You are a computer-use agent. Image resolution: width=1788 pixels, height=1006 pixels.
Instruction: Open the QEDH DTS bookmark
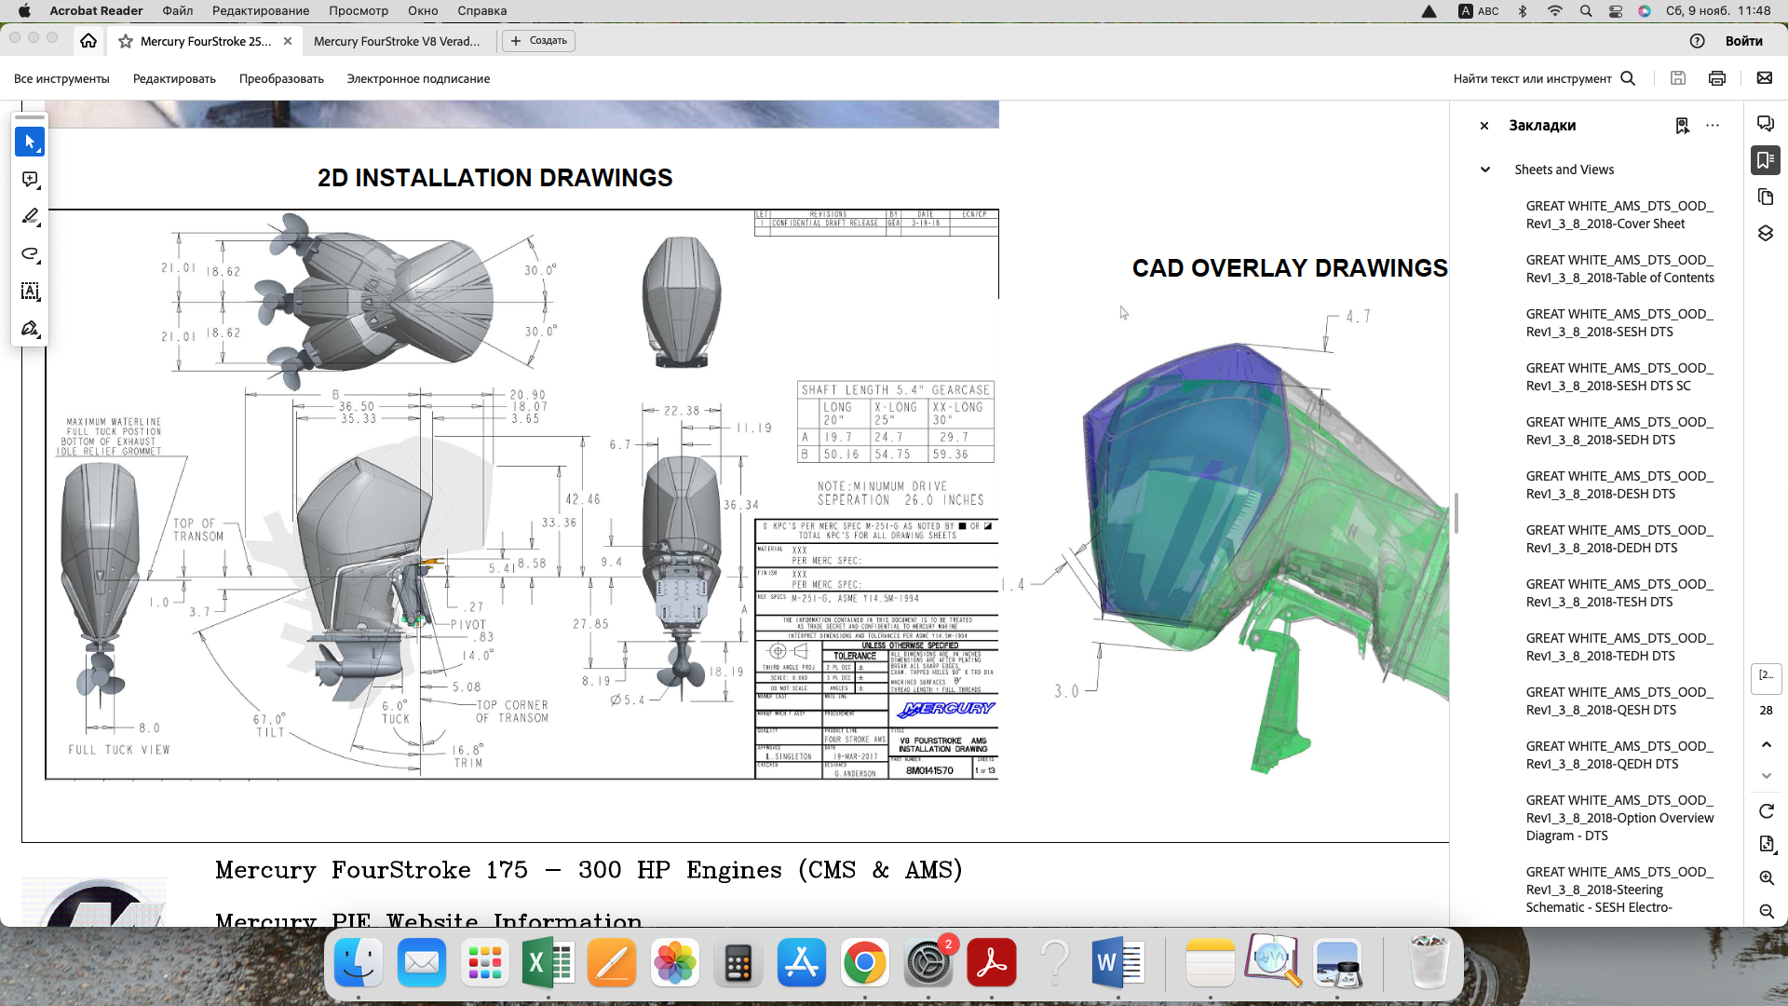pos(1619,755)
